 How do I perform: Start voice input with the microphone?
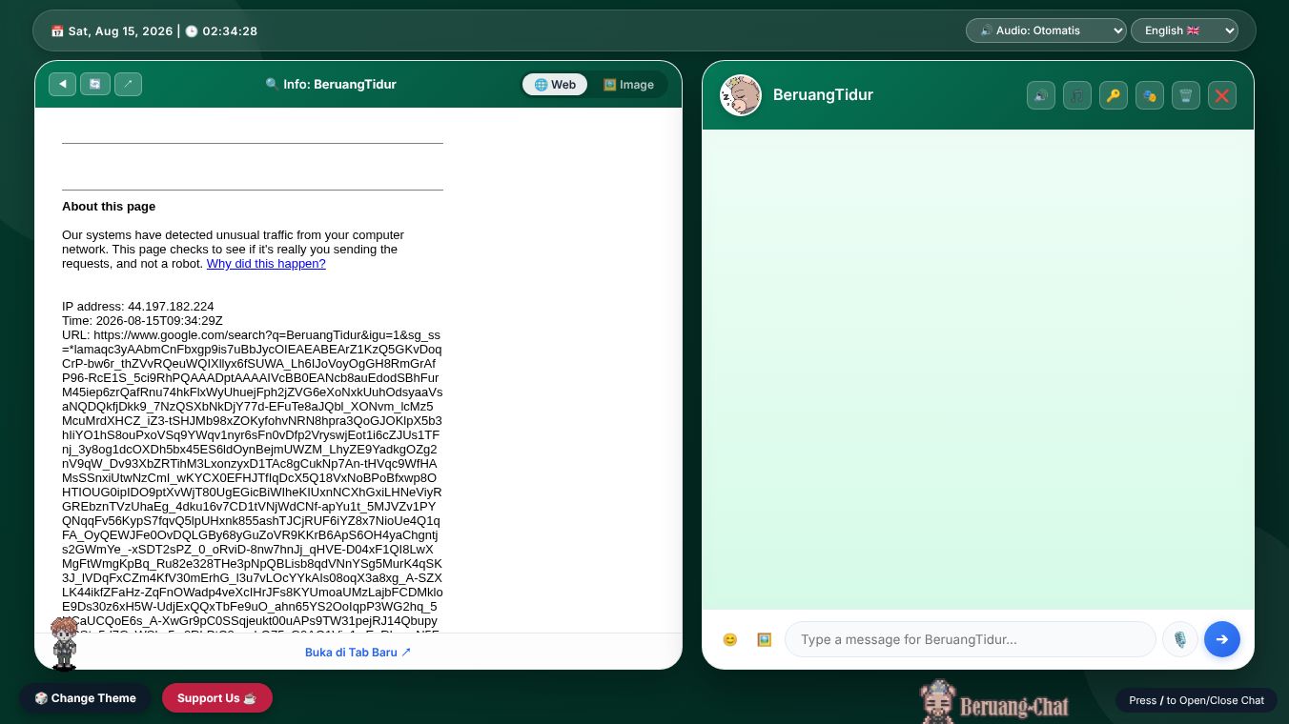click(x=1180, y=639)
